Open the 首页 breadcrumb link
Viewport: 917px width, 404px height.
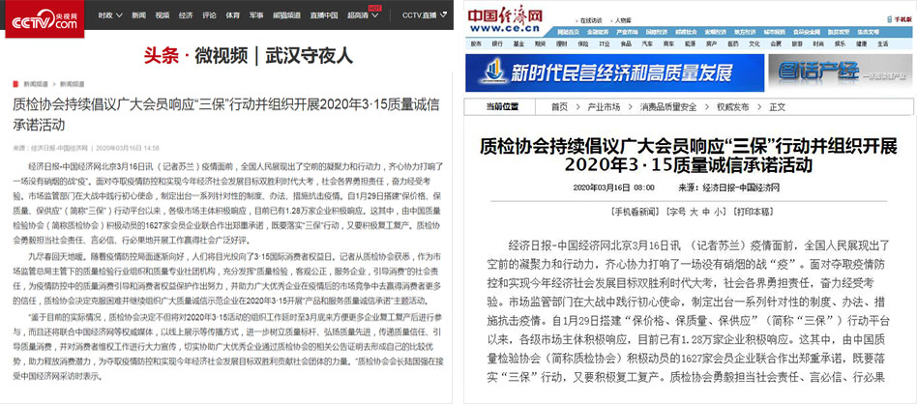click(x=559, y=106)
